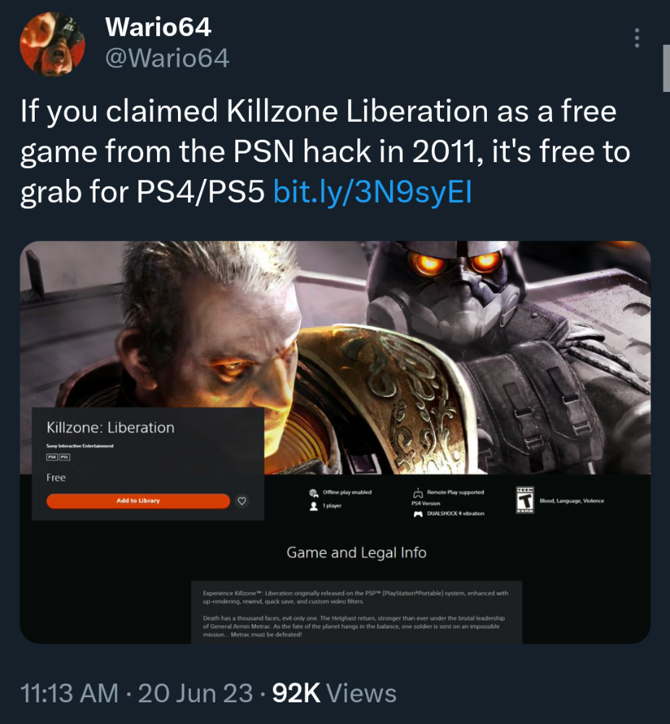Open tweet options three-dot menu
Viewport: 670px width, 724px height.
(x=637, y=38)
